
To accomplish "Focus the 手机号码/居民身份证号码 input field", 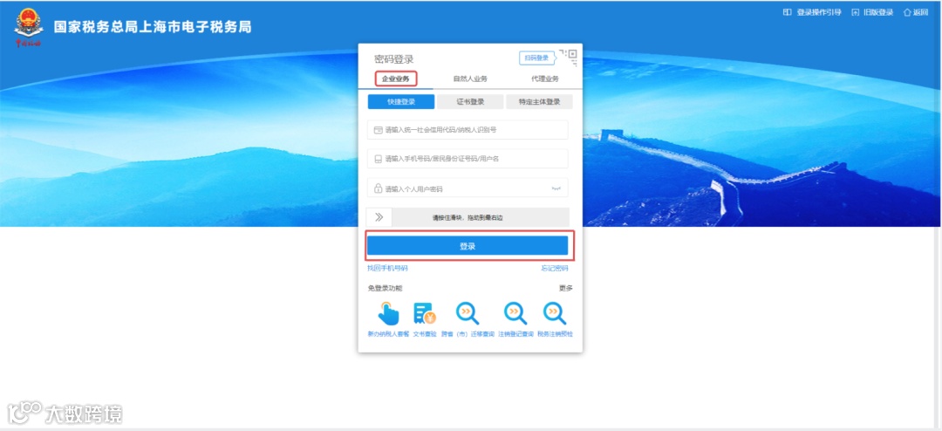I will tap(468, 159).
